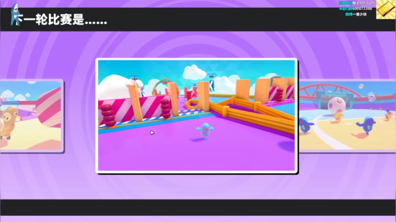Click the shark mascot icon
The height and width of the screenshot is (222, 396).
click(x=15, y=14)
